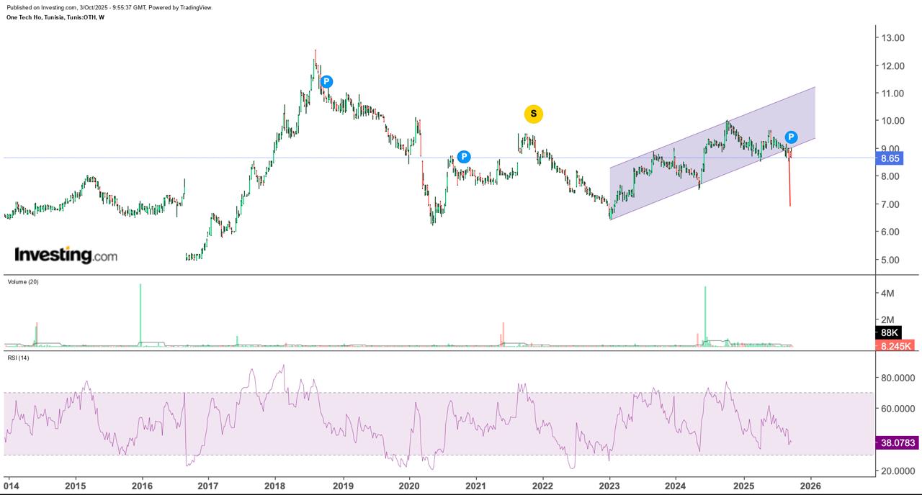
Task: Click the yellow S marker above 2022
Action: (533, 114)
